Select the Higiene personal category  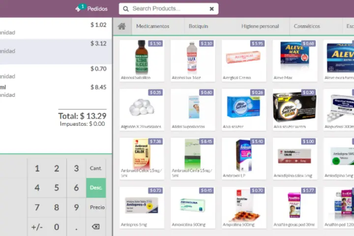tap(260, 26)
